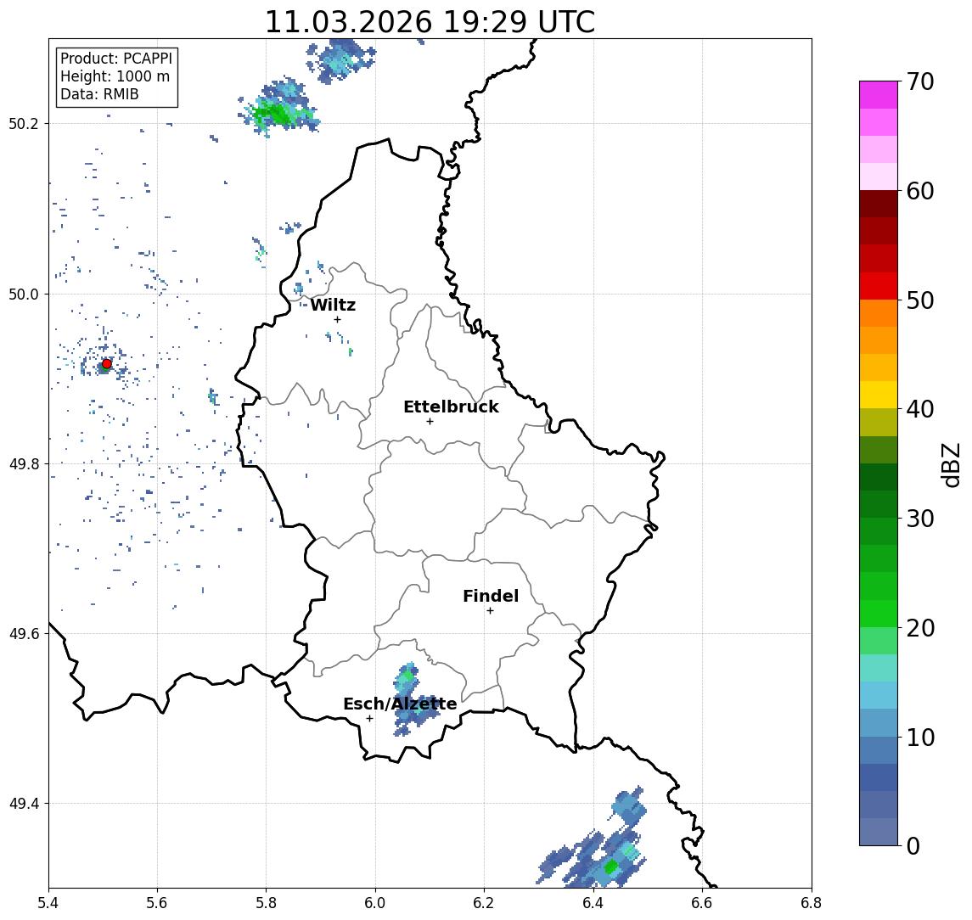Click the latitude label 49.4
The image size is (972, 920).
[x=23, y=804]
